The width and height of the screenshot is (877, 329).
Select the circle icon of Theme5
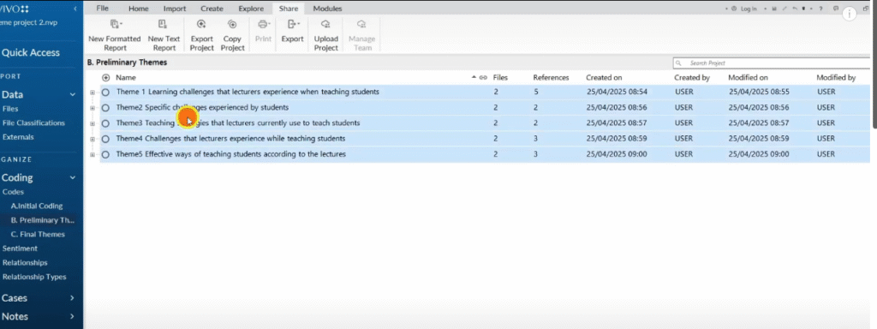(105, 154)
